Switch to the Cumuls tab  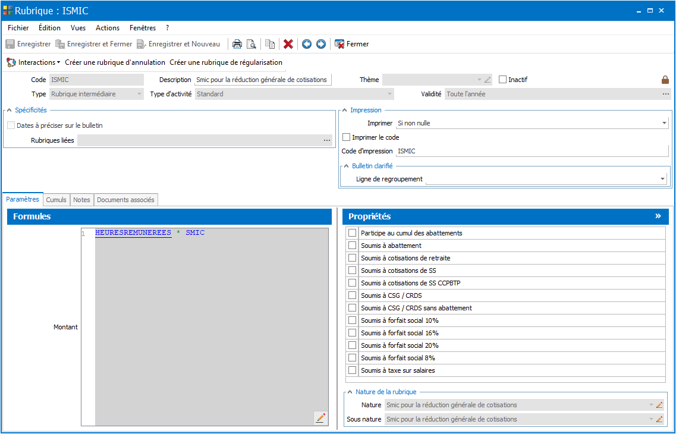56,200
